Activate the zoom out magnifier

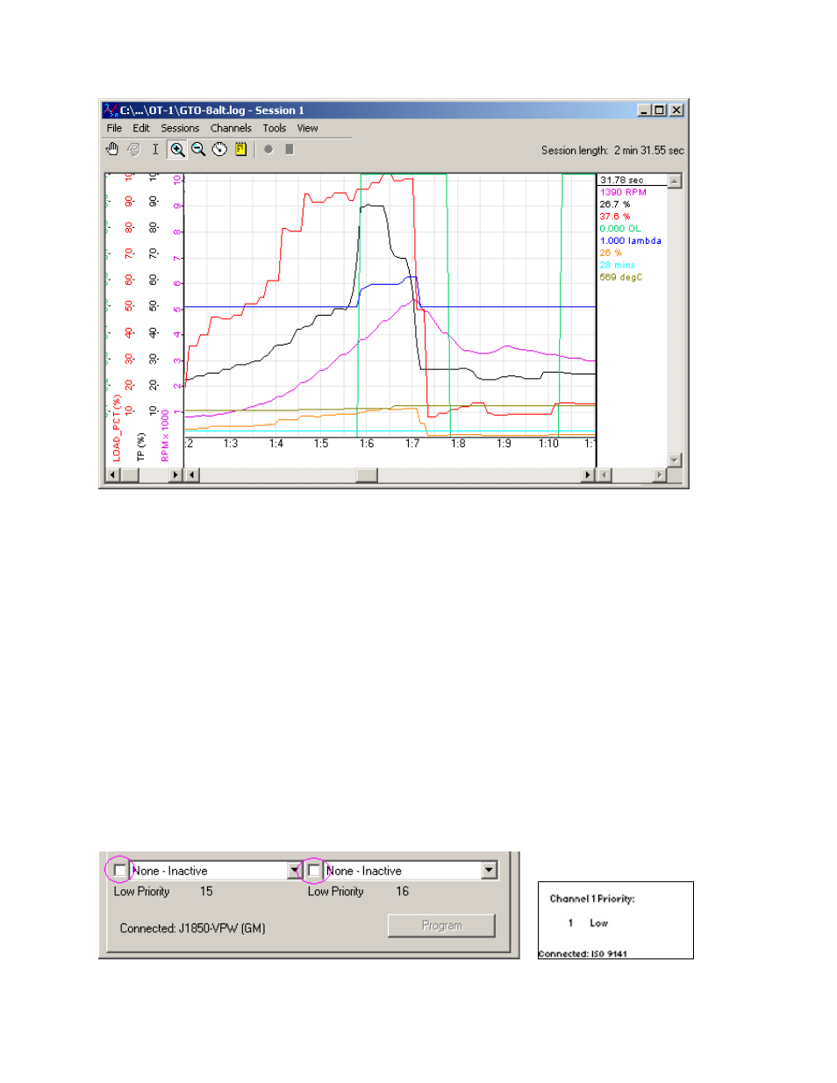(x=198, y=149)
